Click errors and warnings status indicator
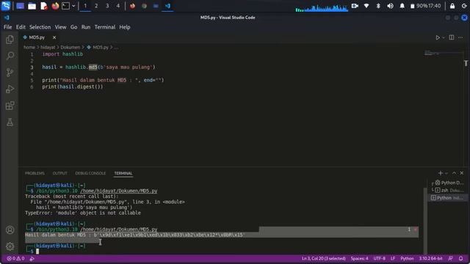 click(15, 258)
